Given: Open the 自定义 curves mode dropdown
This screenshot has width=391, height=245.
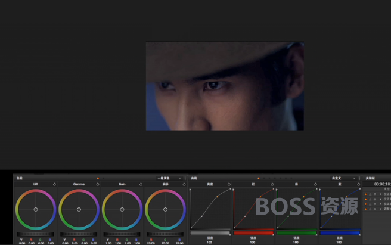Looking at the screenshot, I should click(x=343, y=178).
